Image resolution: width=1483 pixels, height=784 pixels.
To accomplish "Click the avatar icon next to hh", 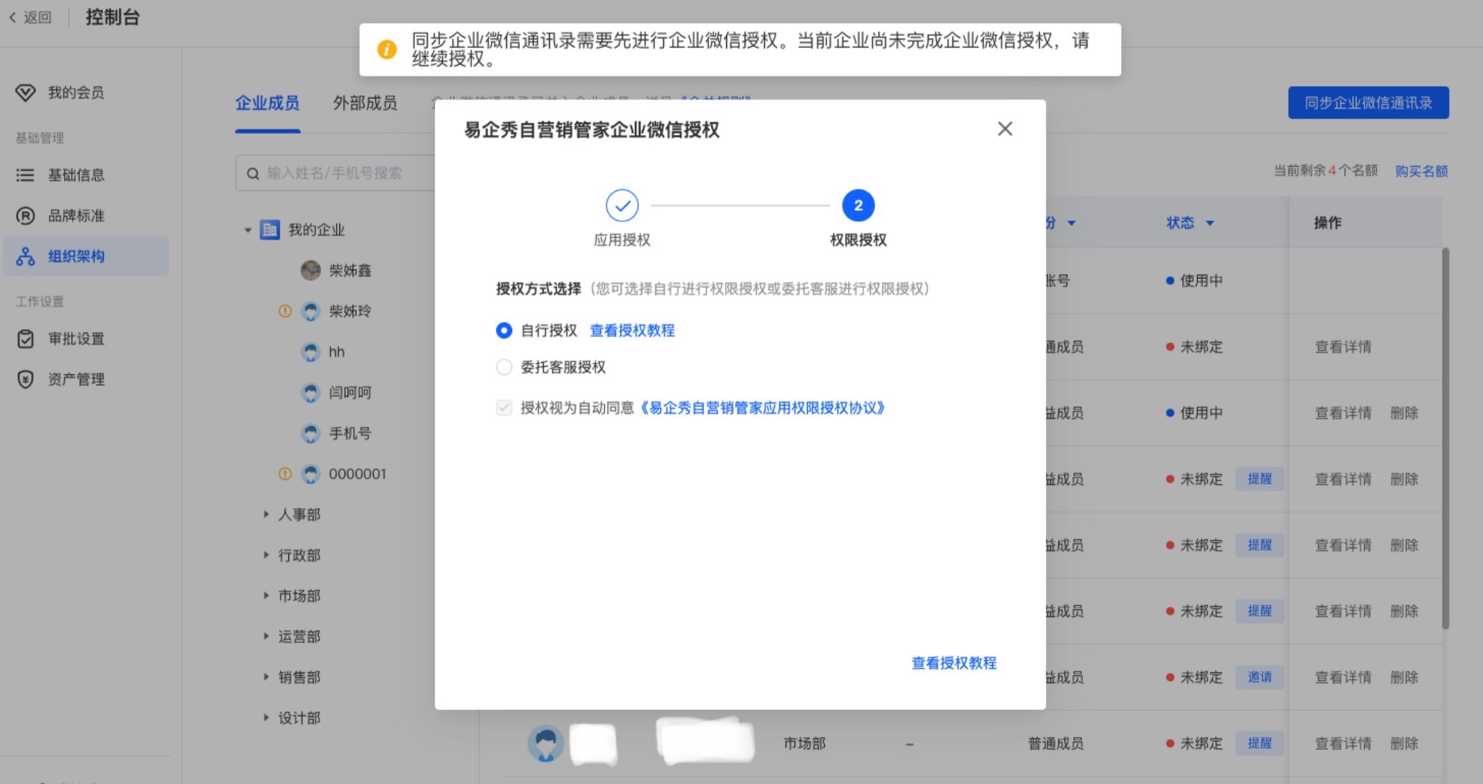I will [x=311, y=352].
